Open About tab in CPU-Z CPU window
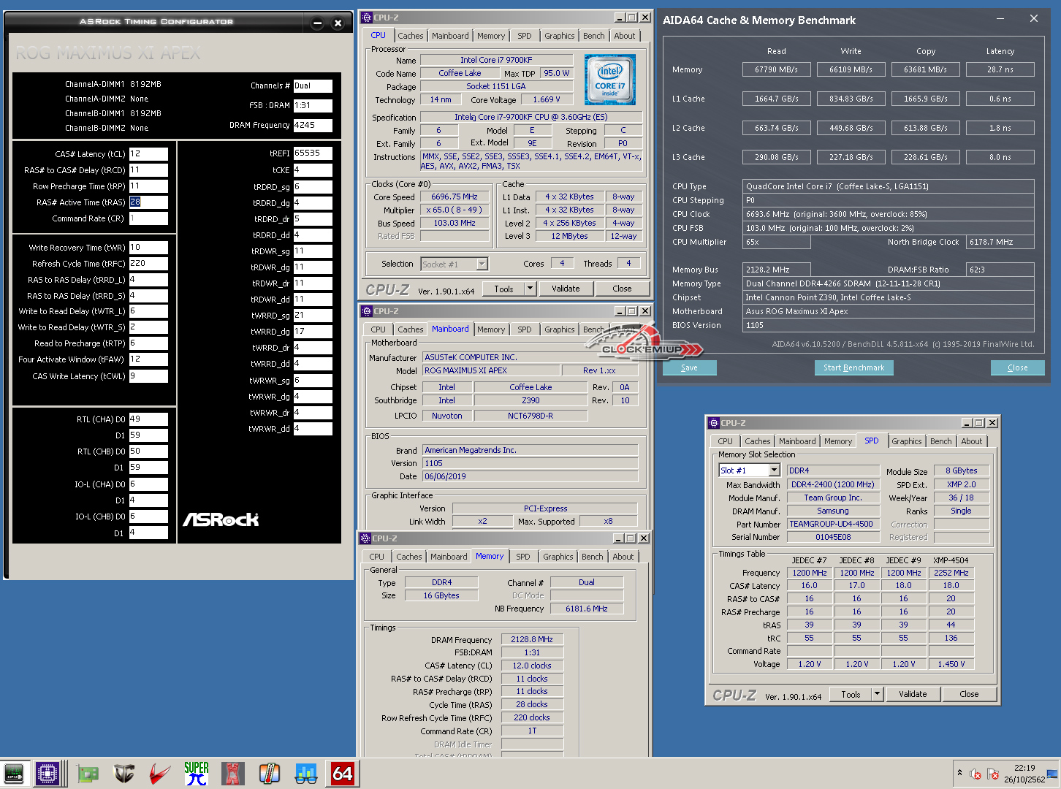This screenshot has width=1061, height=789. tap(625, 36)
